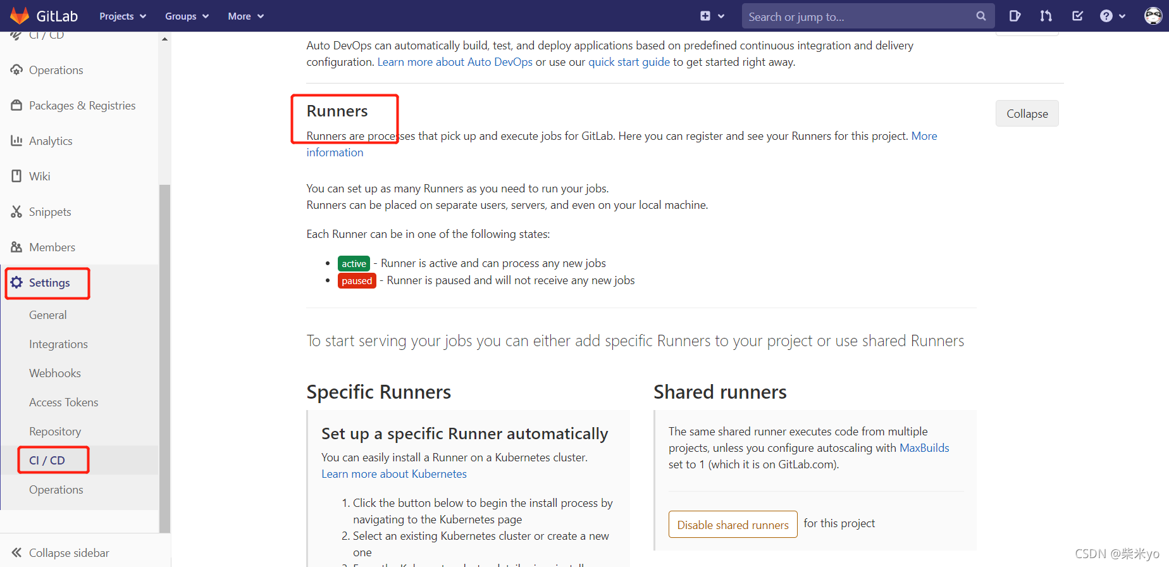The image size is (1169, 567).
Task: Click the Snippets scissors icon
Action: pyautogui.click(x=16, y=211)
